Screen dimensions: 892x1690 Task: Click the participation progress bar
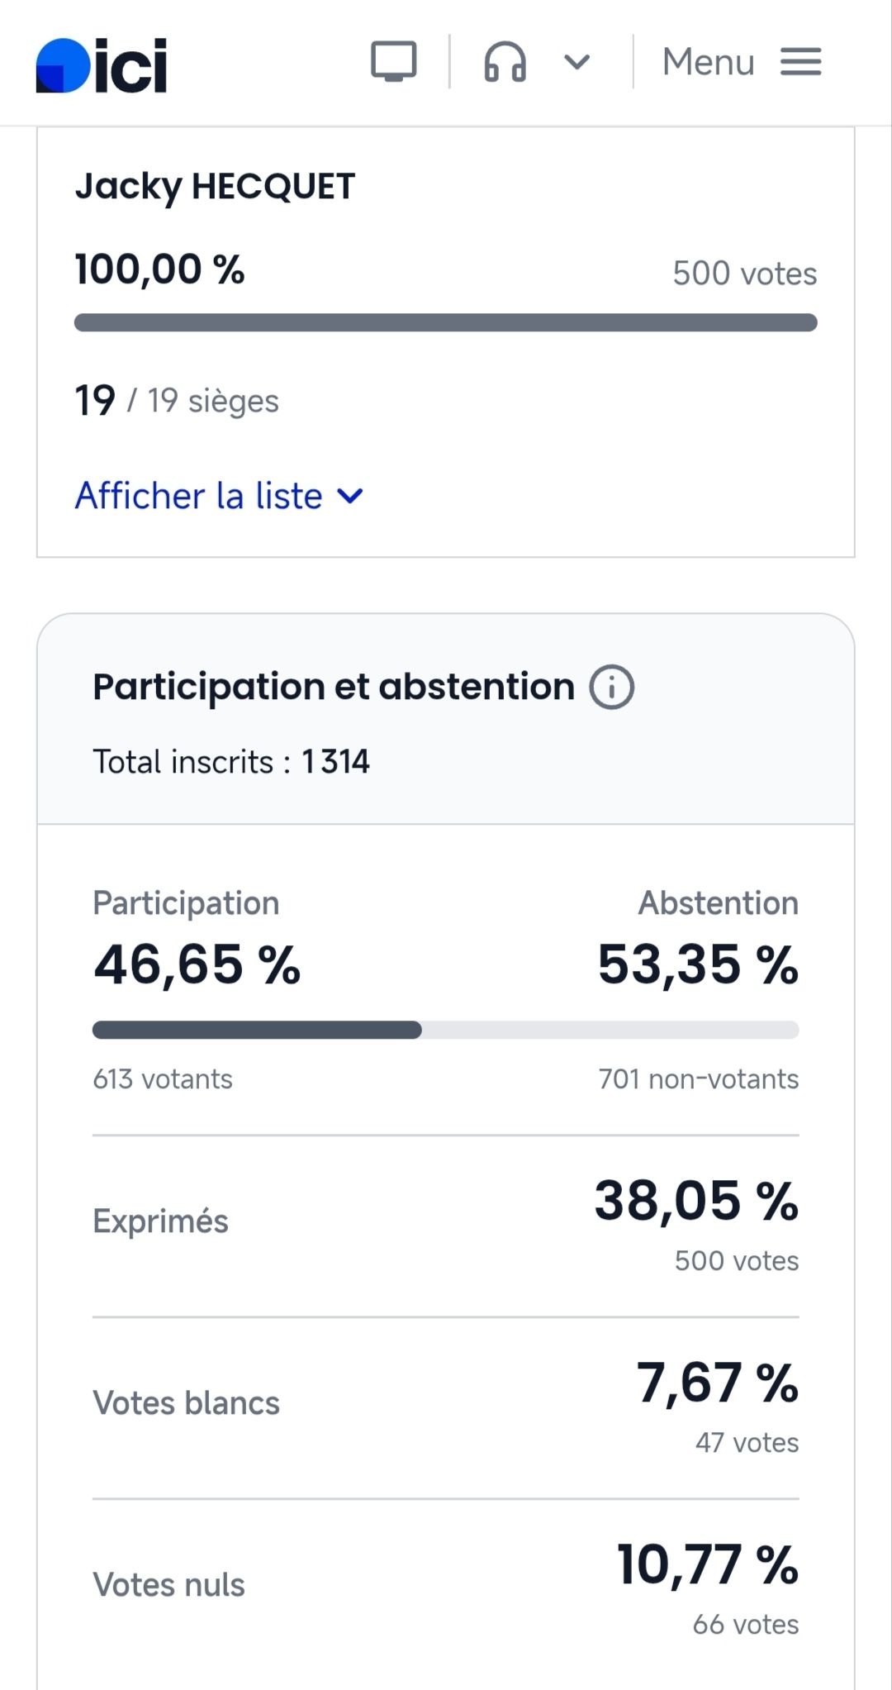(x=445, y=1030)
